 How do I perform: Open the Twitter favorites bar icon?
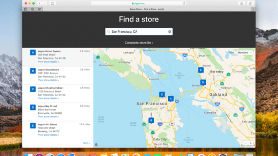[x=40, y=9]
